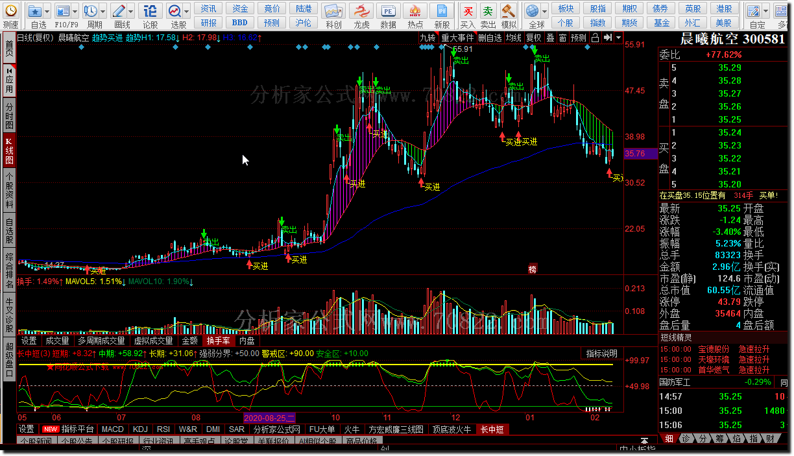Expand the 全球 global dropdown arrow
This screenshot has height=456, width=794.
[x=546, y=10]
